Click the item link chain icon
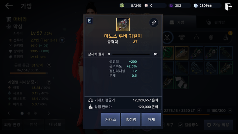 coord(154,22)
